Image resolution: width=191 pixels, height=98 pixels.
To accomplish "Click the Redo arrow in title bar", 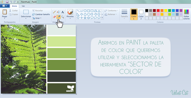I will (x=15, y=2).
